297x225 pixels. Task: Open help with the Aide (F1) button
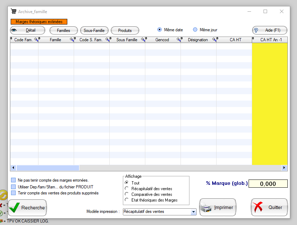pos(270,30)
